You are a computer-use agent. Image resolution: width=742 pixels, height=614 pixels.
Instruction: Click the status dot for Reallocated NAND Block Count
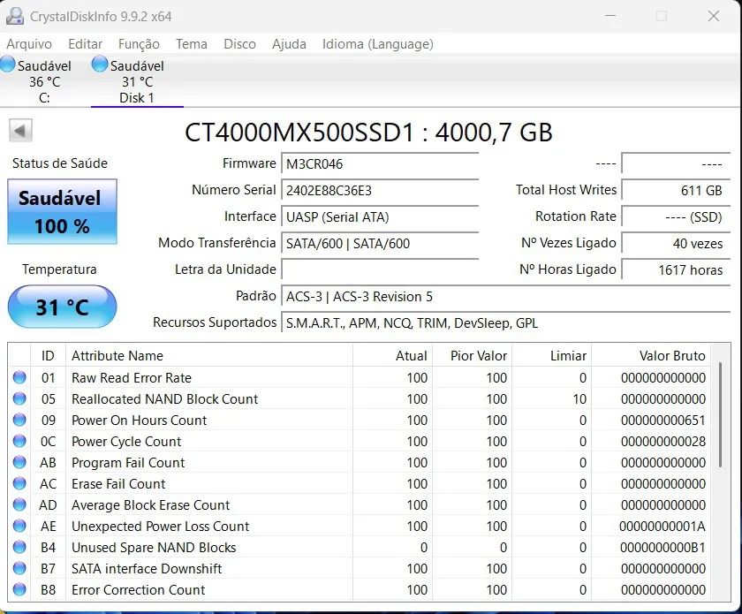click(x=19, y=398)
